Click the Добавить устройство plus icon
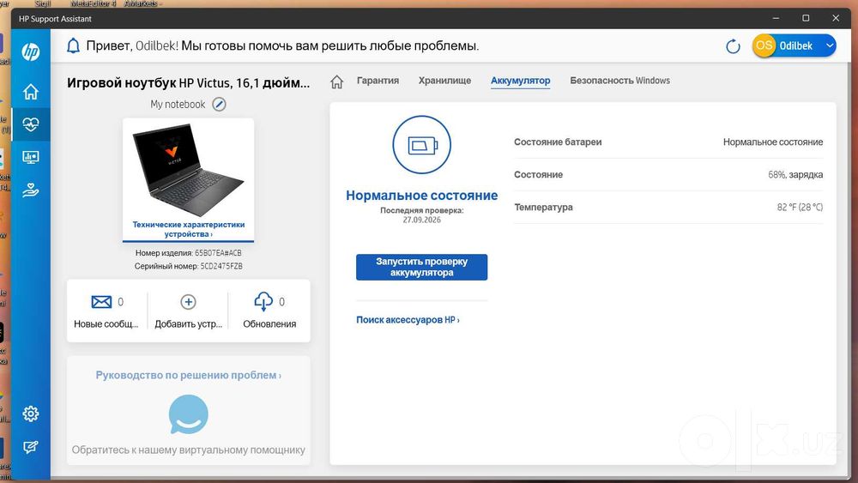The height and width of the screenshot is (483, 858). 188,302
